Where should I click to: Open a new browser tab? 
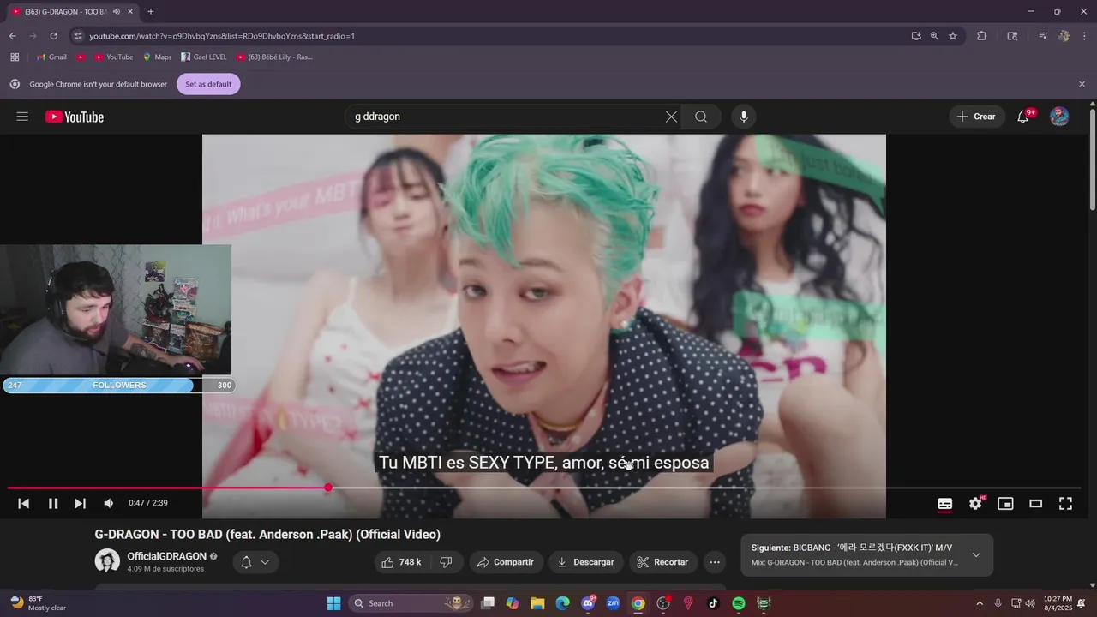click(x=151, y=12)
